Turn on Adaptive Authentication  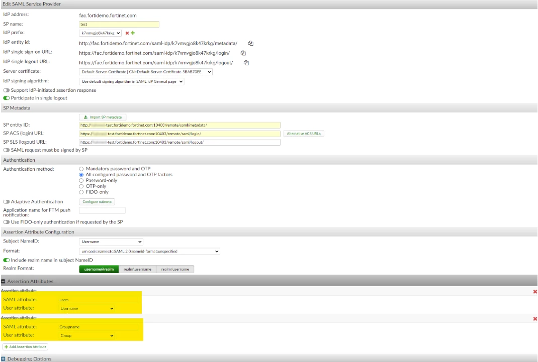(6, 202)
